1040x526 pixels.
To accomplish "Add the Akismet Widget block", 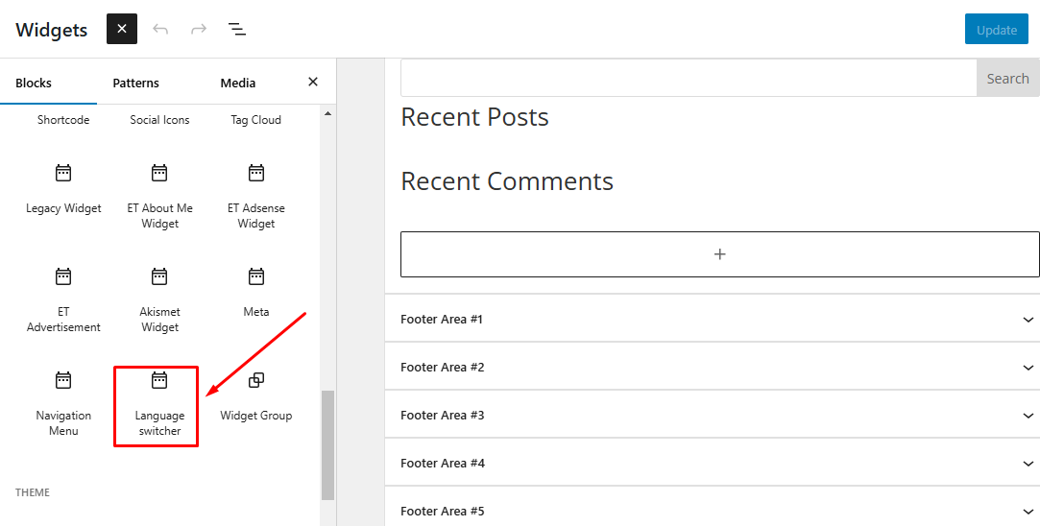I will (x=159, y=299).
